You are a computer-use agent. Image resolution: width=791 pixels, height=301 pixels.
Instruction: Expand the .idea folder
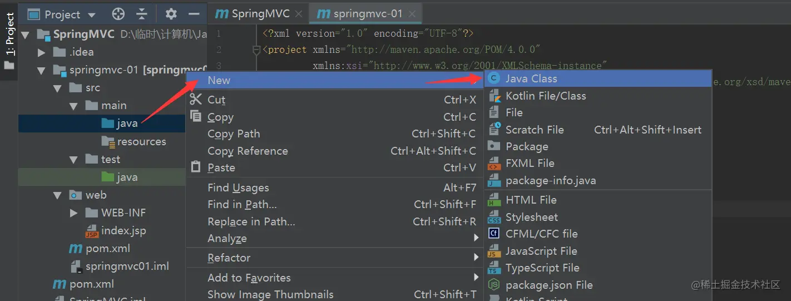pyautogui.click(x=41, y=52)
